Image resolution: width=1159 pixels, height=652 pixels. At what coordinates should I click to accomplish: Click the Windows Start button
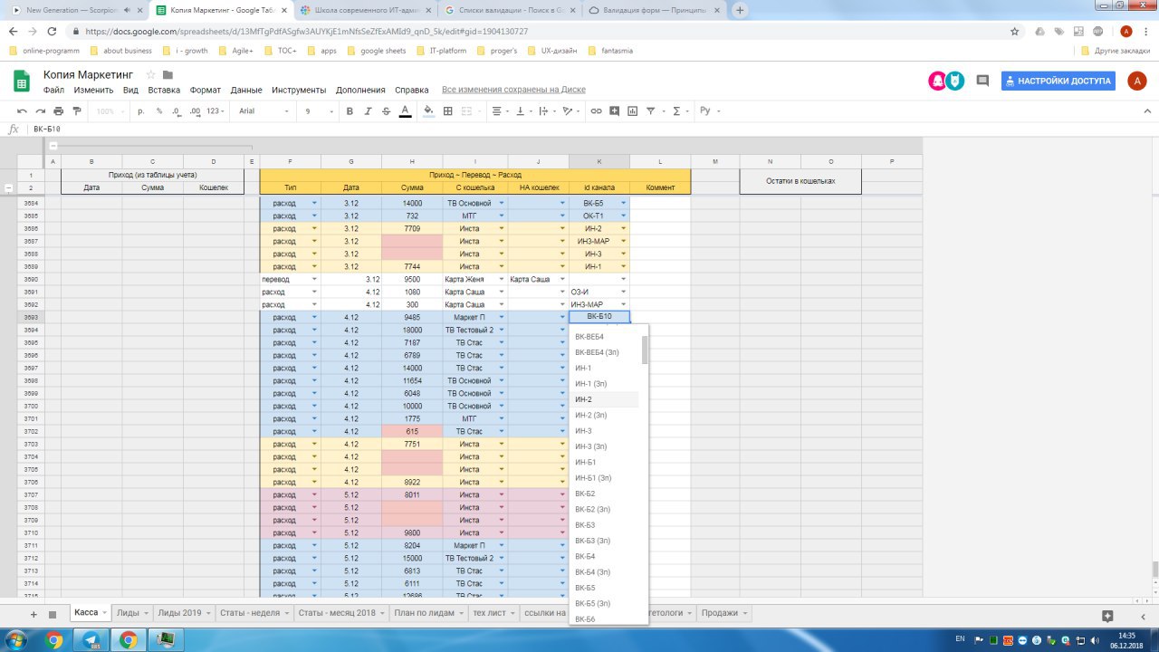[17, 640]
